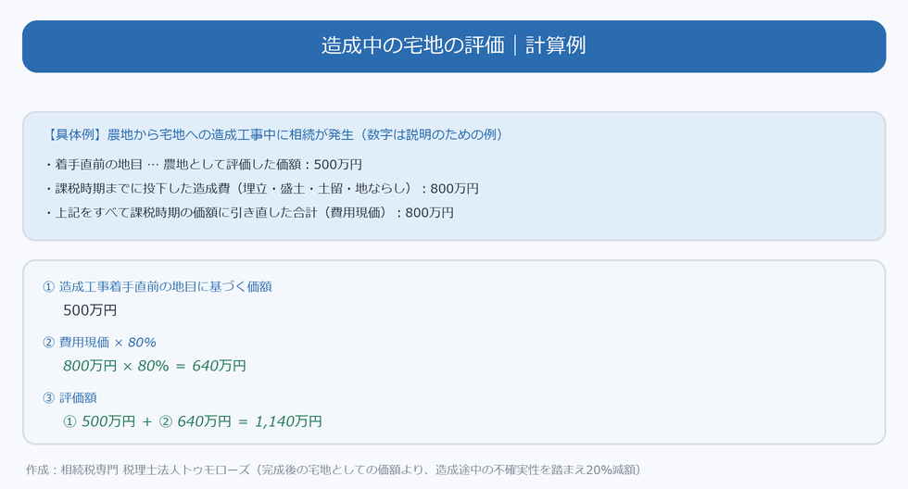Select the line on 造成費（埋立・盛土・土留・地ならし）
The width and height of the screenshot is (908, 489).
(x=261, y=189)
